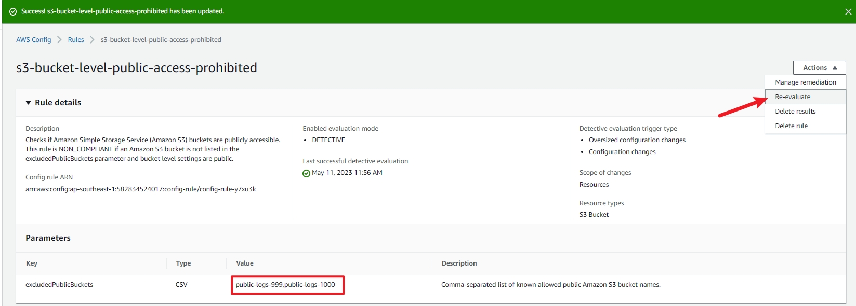Click the Config rule ARN text
This screenshot has height=306, width=856.
click(x=140, y=189)
